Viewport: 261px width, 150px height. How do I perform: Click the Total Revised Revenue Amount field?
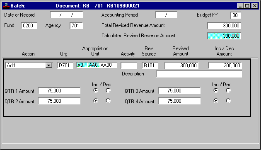[224, 25]
